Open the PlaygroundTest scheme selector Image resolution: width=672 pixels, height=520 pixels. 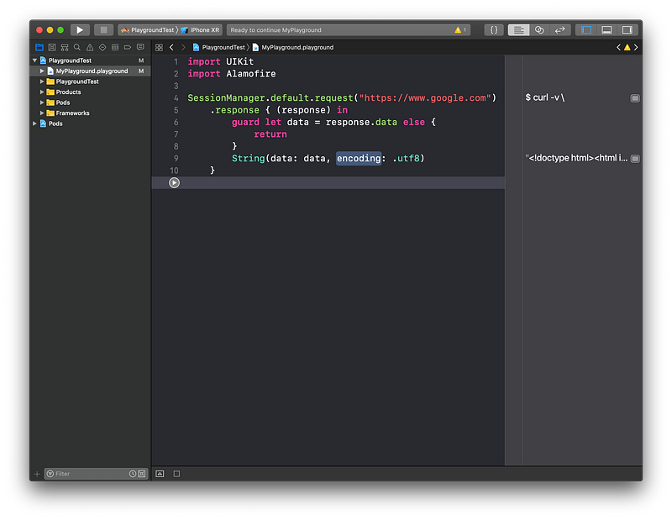[149, 30]
